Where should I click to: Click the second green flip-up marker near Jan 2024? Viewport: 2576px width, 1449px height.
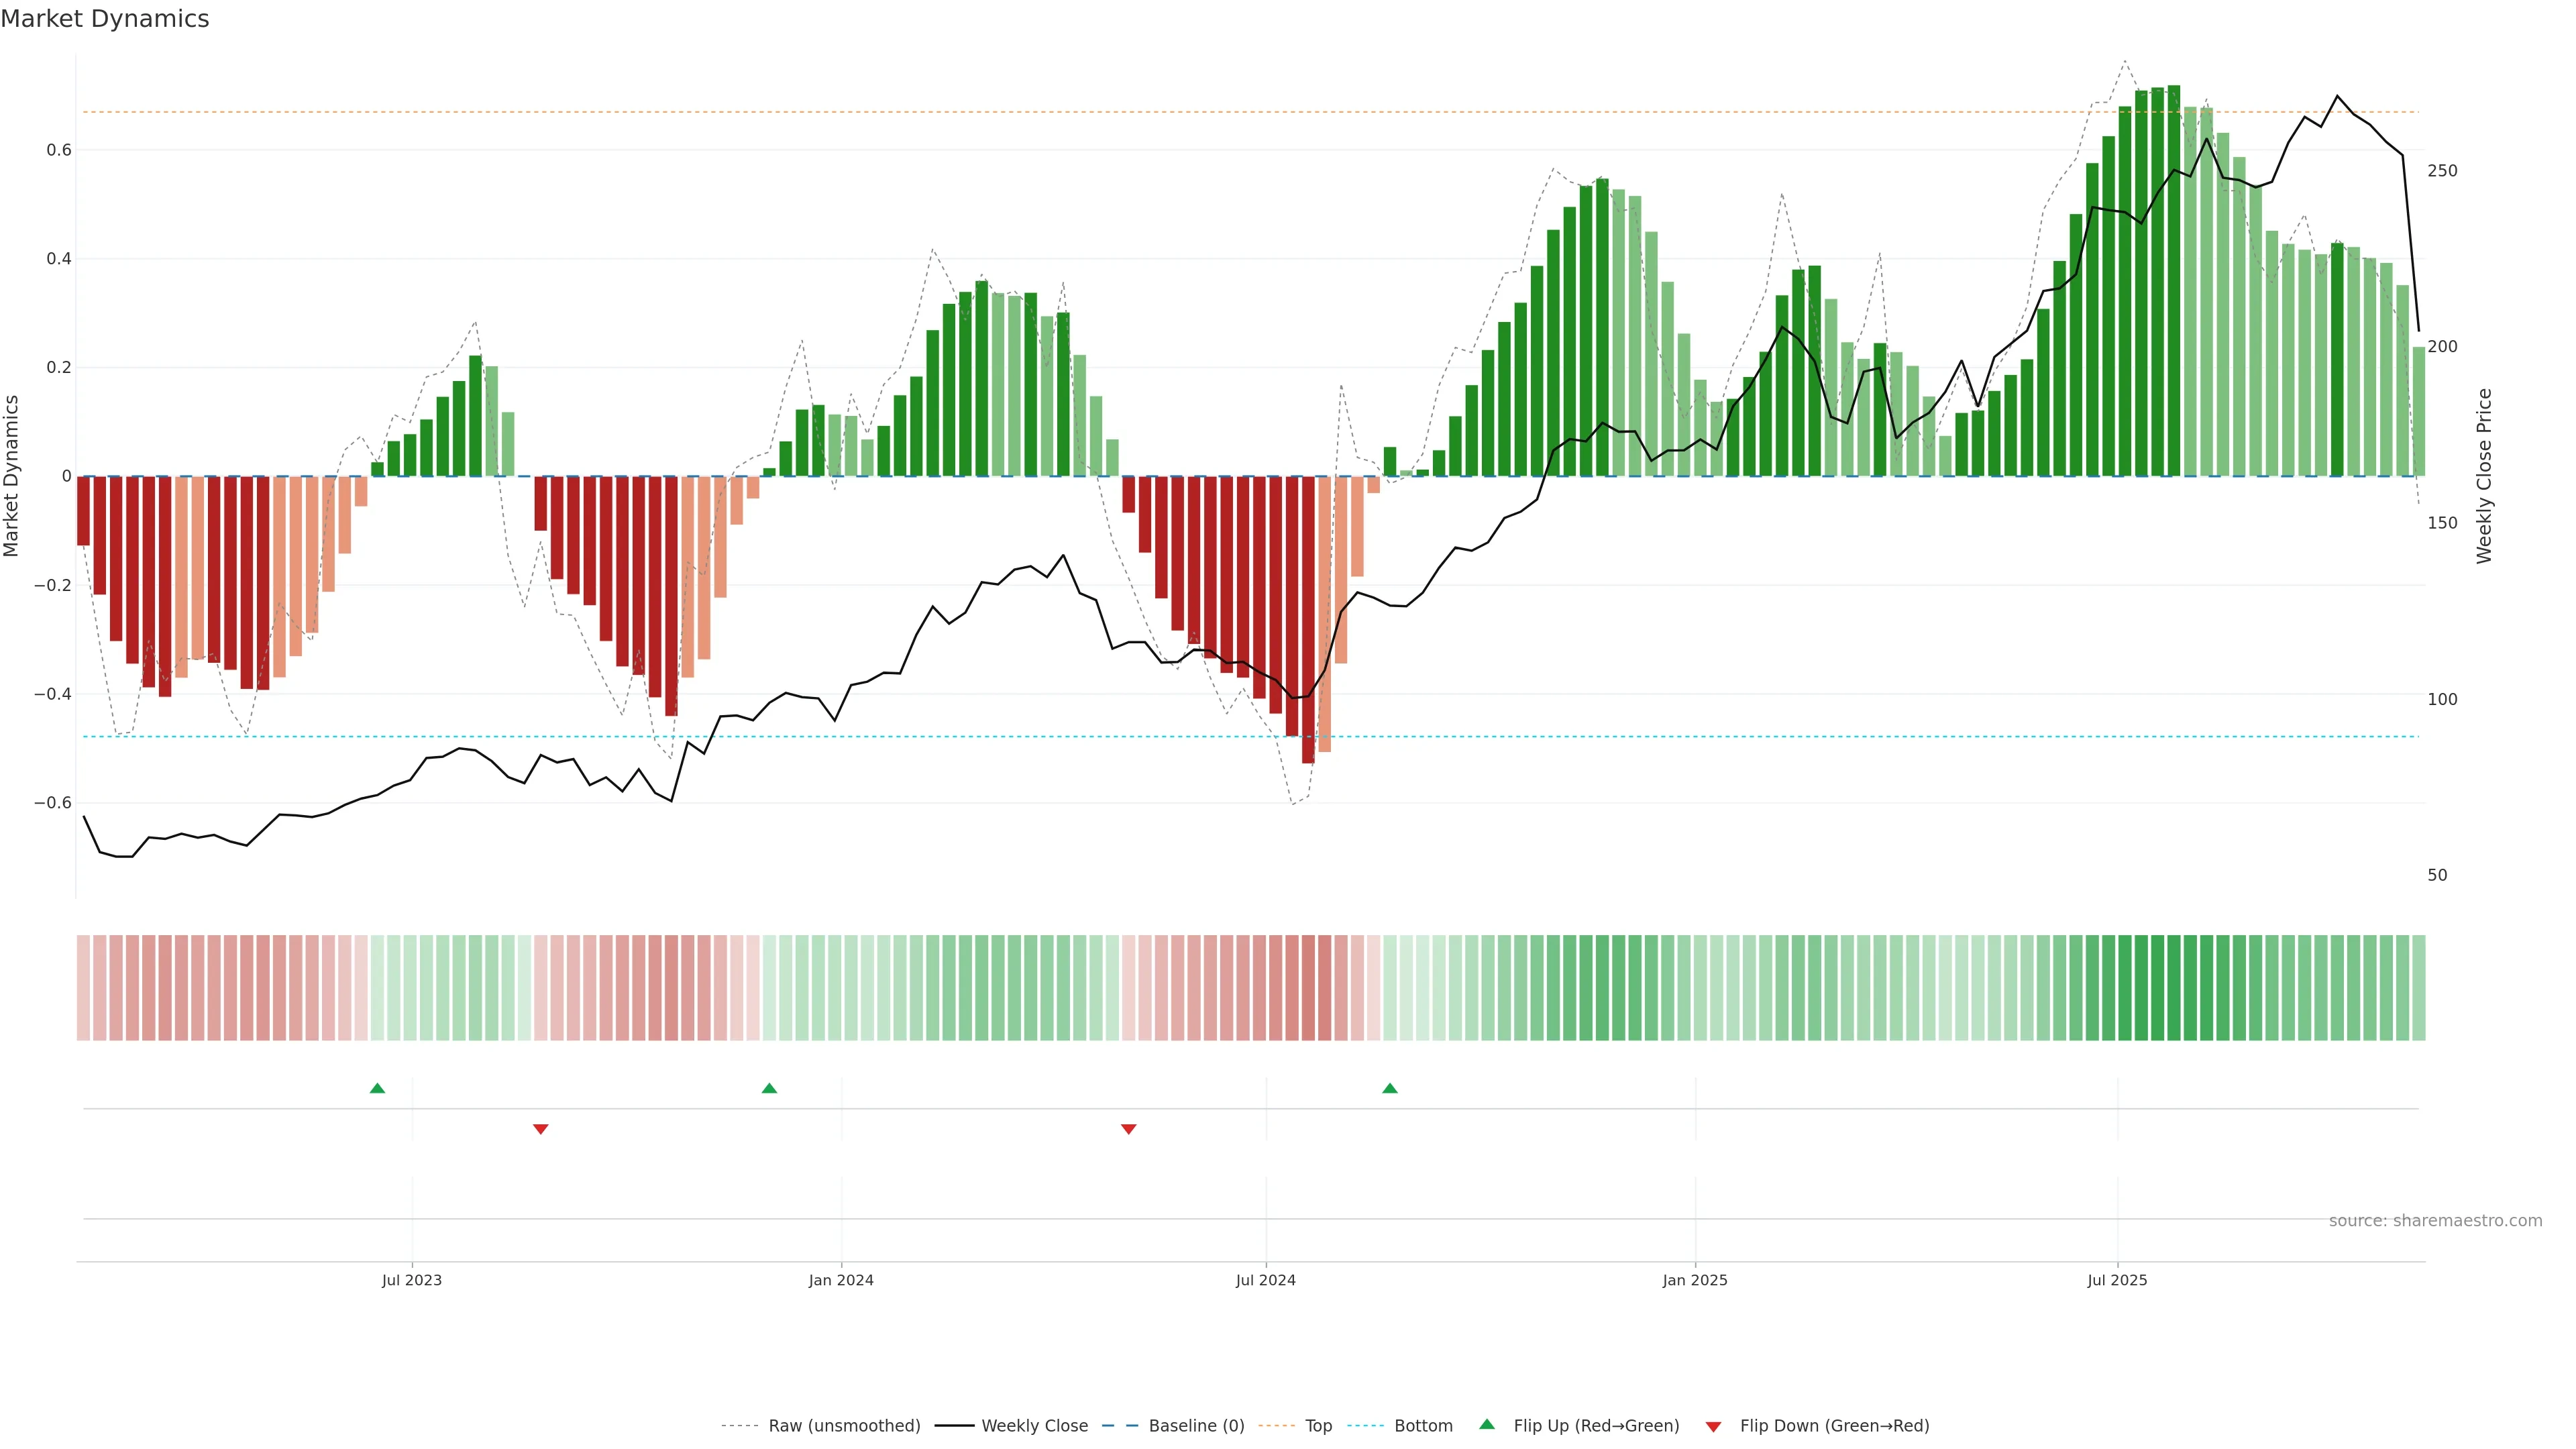769,1088
